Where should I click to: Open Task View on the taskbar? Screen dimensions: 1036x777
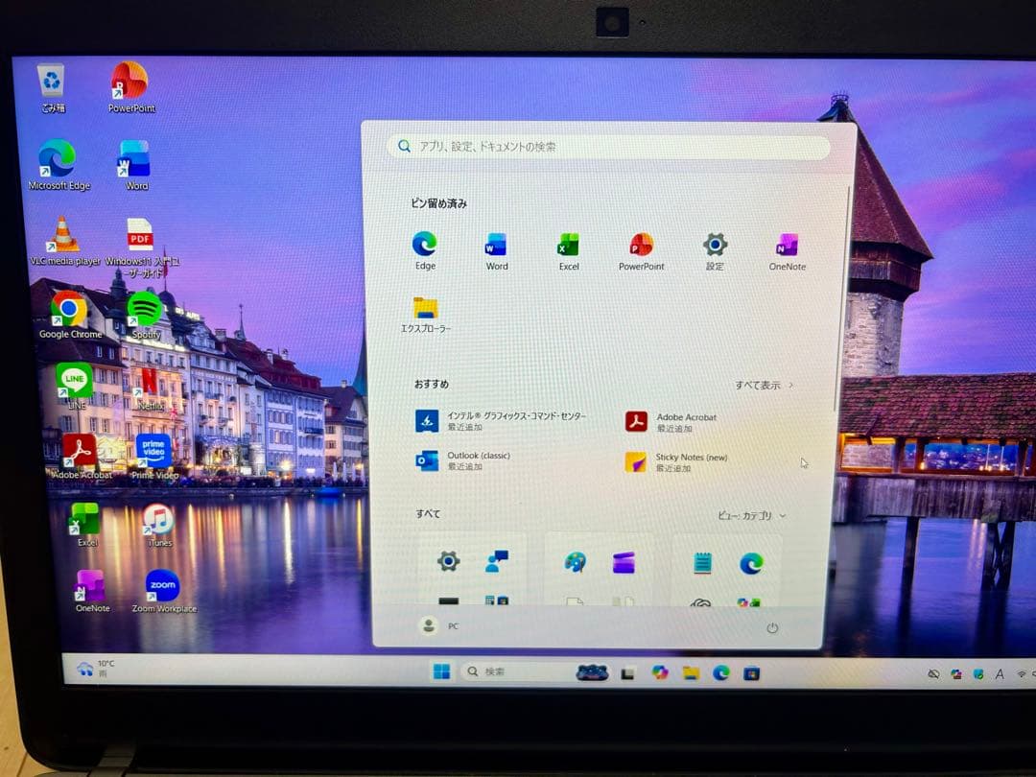(627, 673)
